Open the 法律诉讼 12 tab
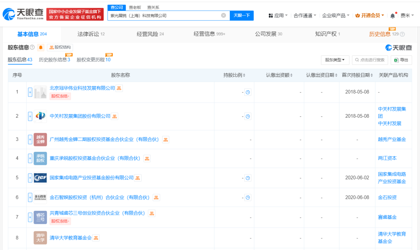 91,34
